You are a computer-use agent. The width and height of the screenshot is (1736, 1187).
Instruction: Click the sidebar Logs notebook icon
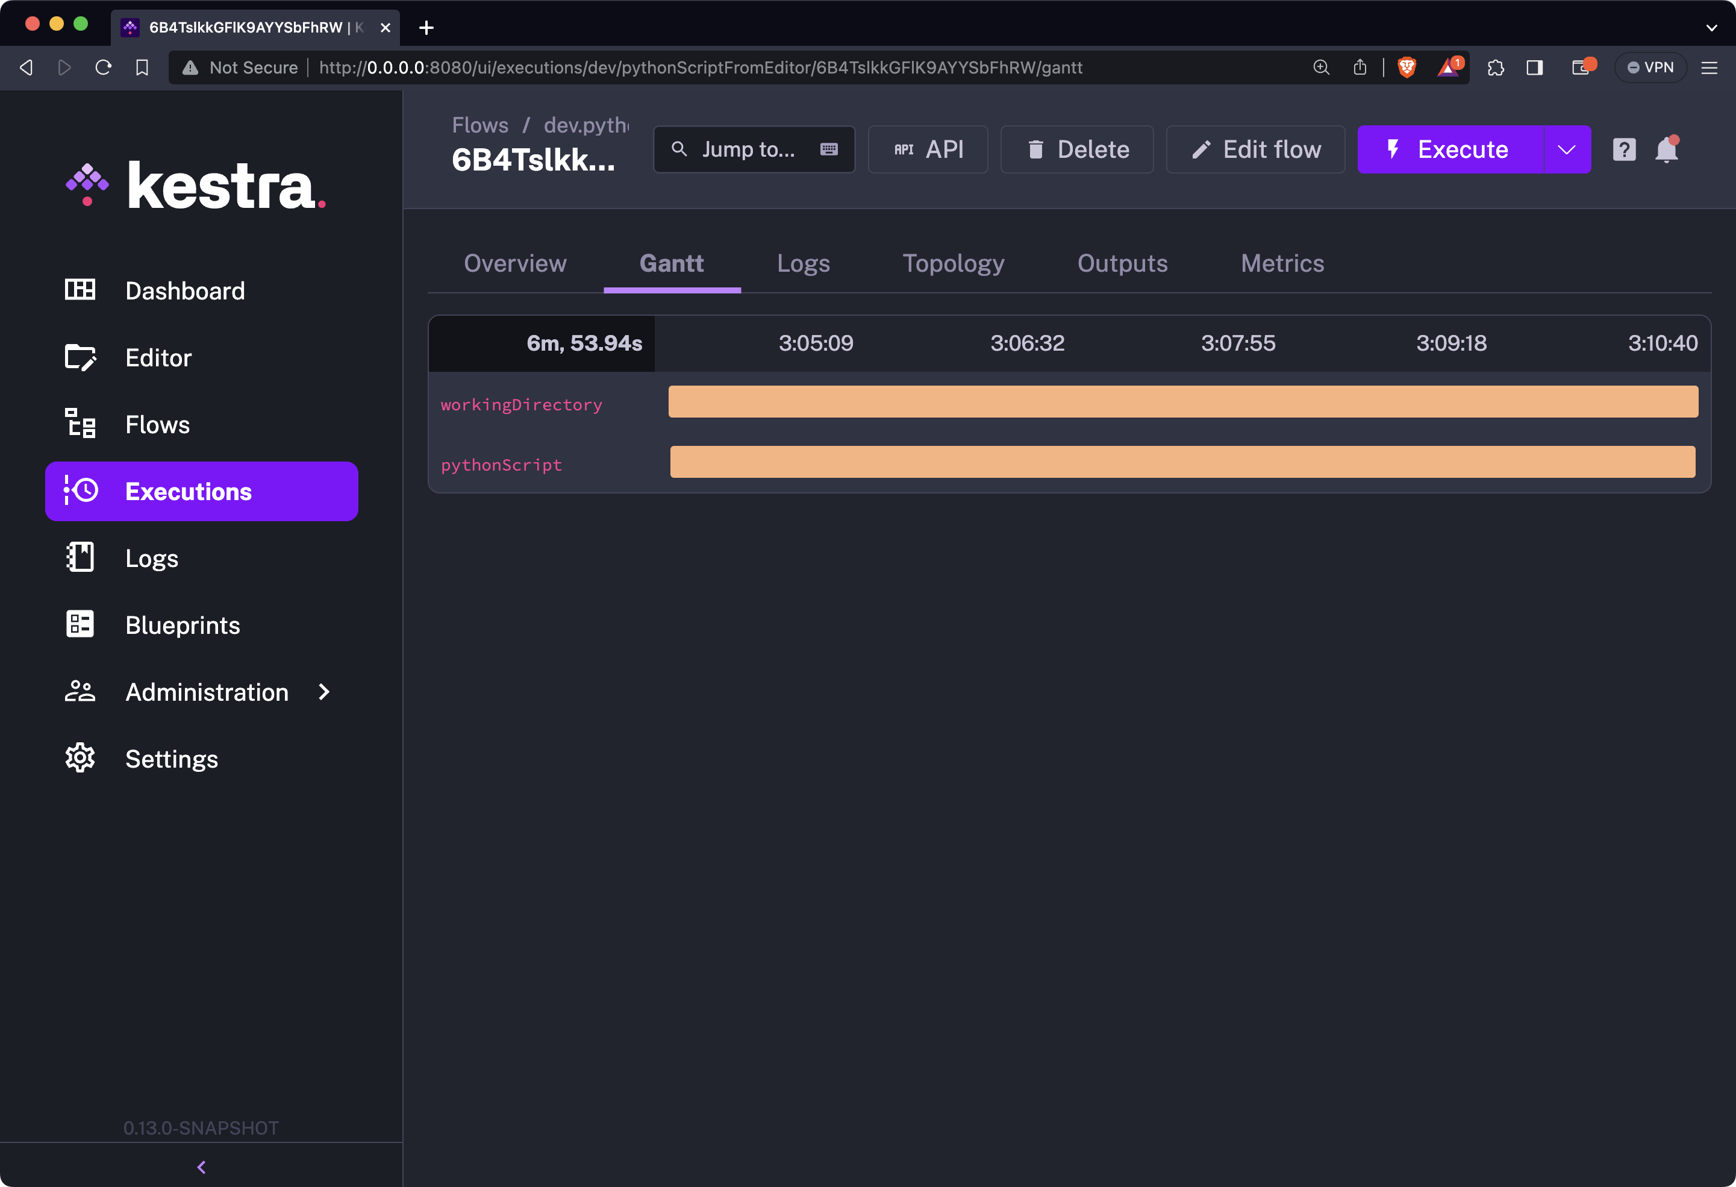[x=80, y=558]
